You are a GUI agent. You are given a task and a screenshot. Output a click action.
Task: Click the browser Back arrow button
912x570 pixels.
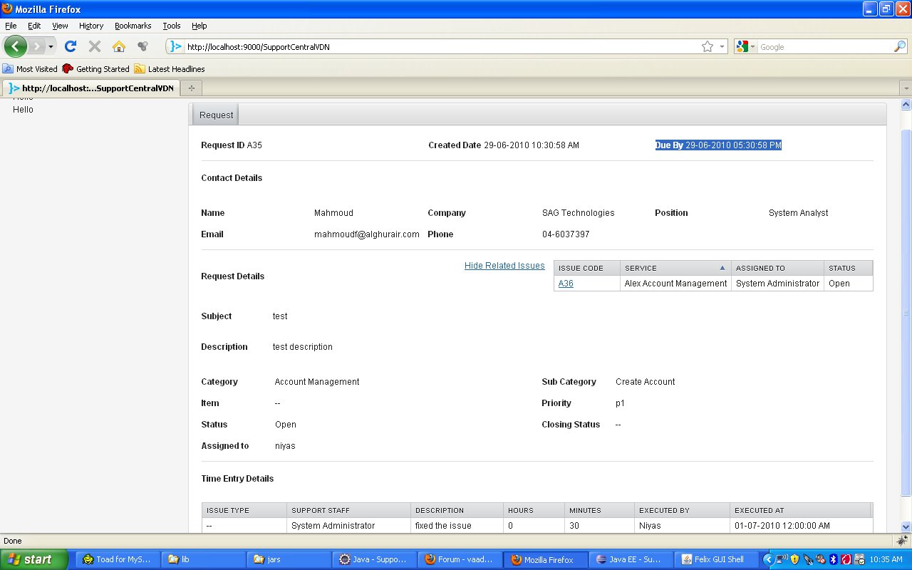pos(16,46)
